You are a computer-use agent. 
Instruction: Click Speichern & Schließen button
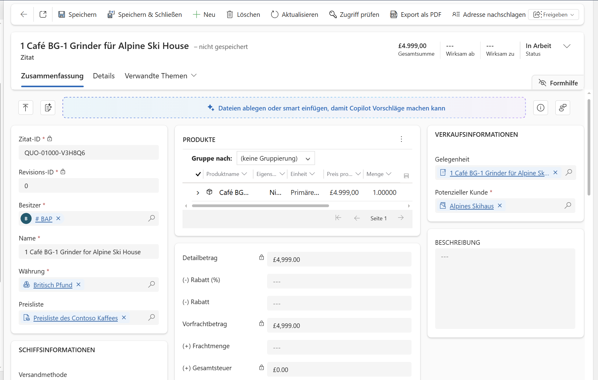click(x=145, y=14)
